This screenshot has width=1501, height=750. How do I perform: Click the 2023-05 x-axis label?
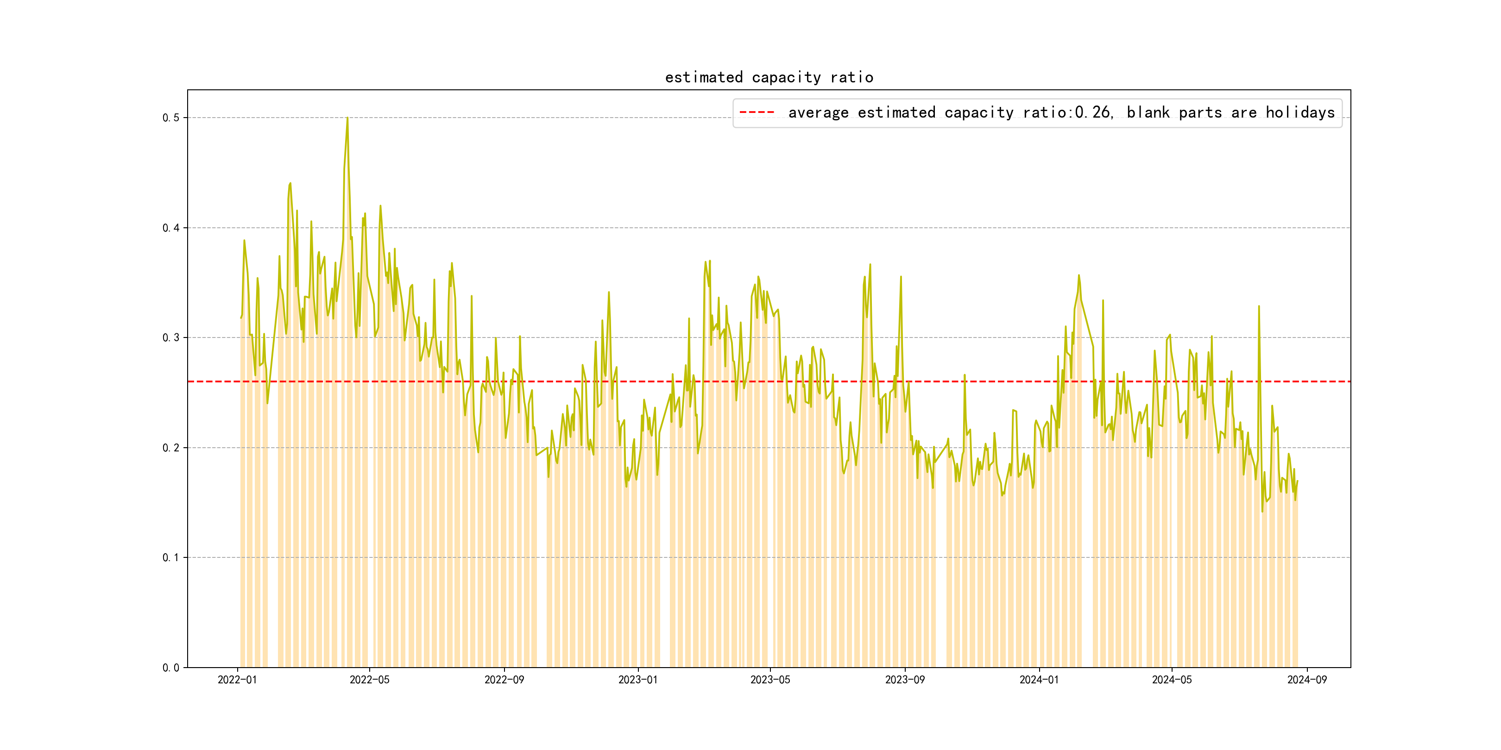coord(770,680)
